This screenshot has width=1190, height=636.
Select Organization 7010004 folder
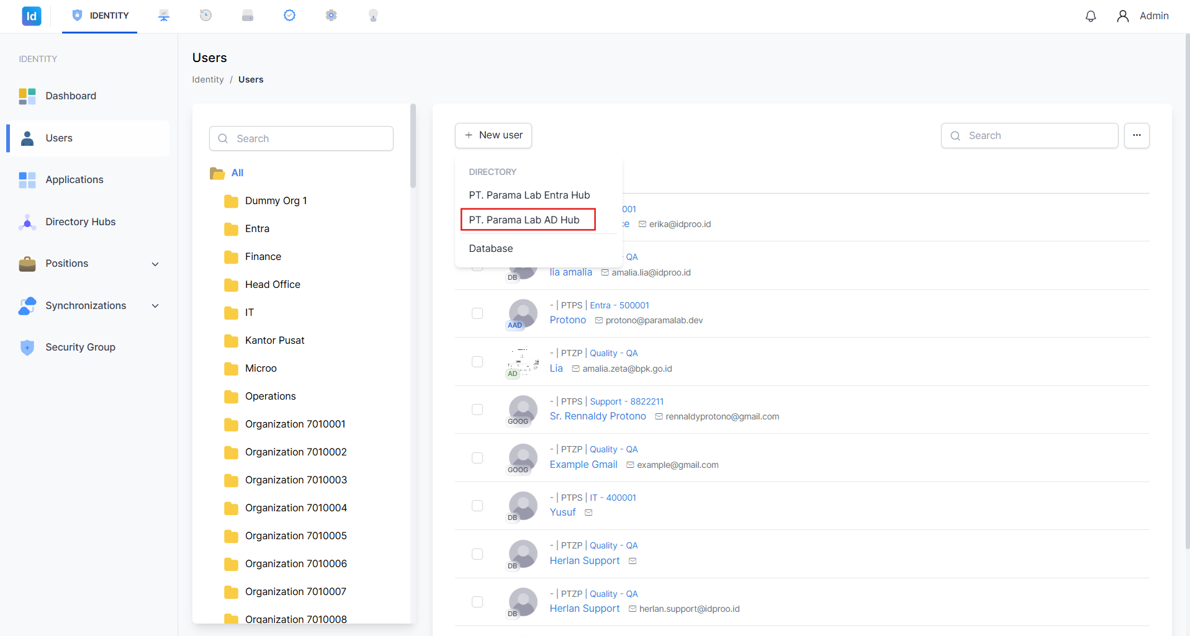[296, 508]
